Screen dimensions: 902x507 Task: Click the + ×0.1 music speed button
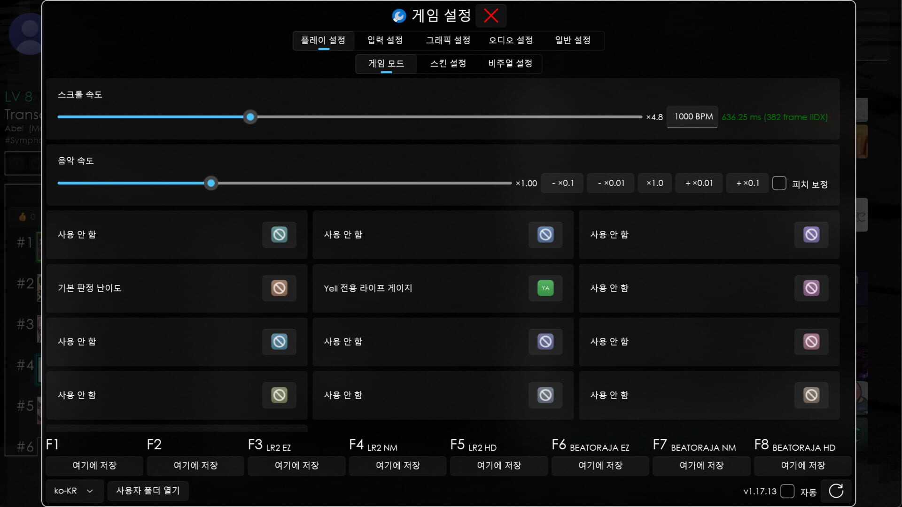(x=747, y=183)
